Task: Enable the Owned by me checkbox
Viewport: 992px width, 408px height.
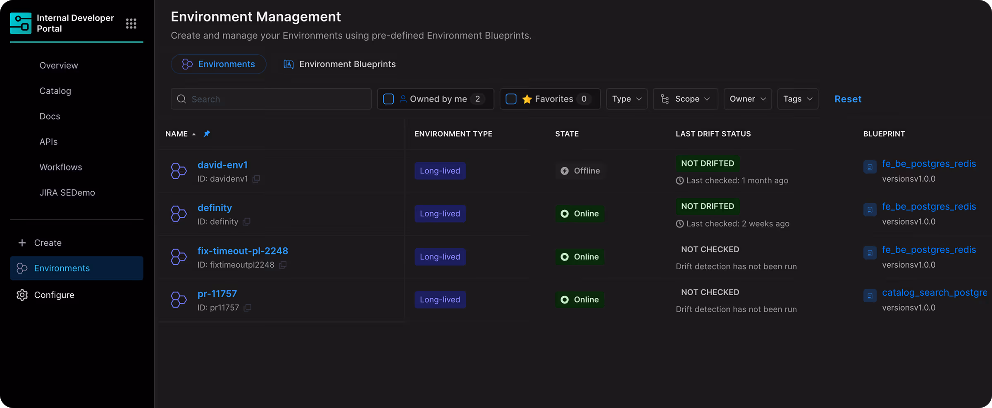Action: [x=388, y=99]
